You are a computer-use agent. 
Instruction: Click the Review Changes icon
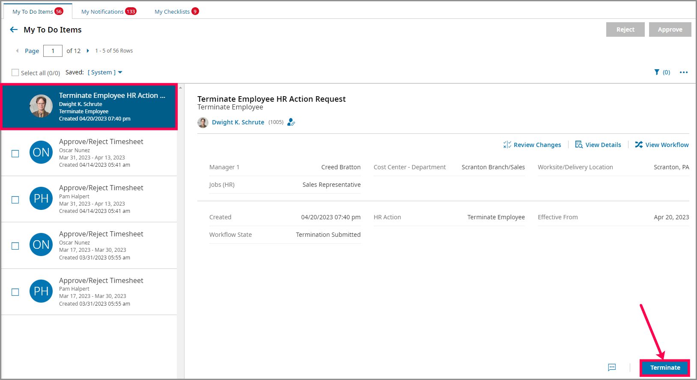(507, 145)
